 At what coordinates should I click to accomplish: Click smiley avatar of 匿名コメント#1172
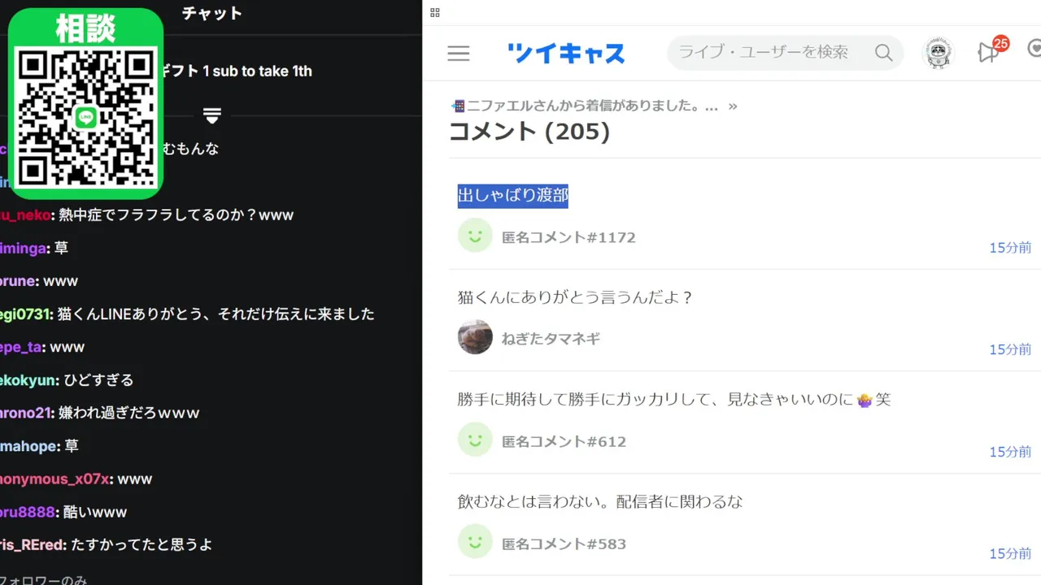pyautogui.click(x=475, y=235)
